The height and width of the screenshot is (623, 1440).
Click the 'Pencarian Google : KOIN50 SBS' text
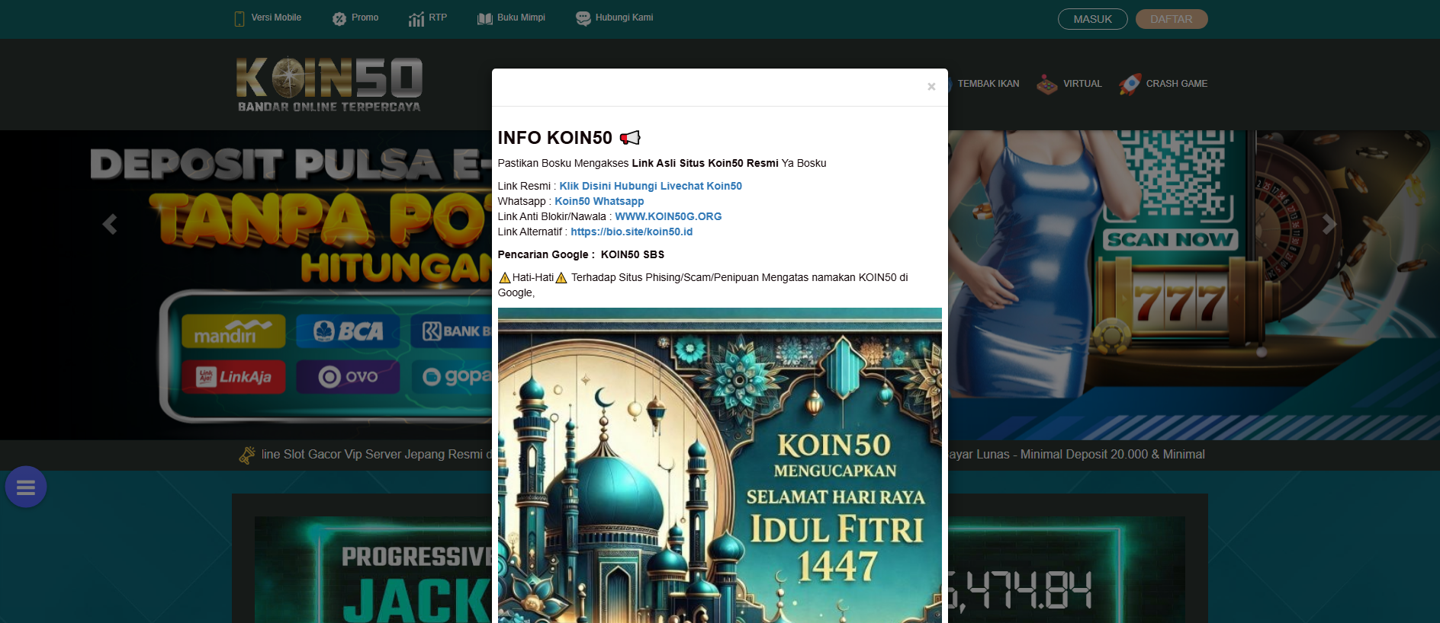pos(581,254)
